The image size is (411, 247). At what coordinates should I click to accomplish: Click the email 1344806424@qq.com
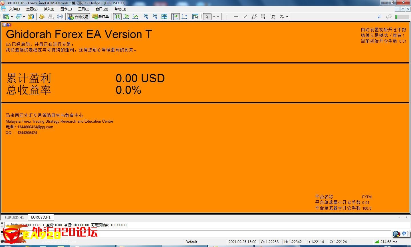tap(35, 127)
